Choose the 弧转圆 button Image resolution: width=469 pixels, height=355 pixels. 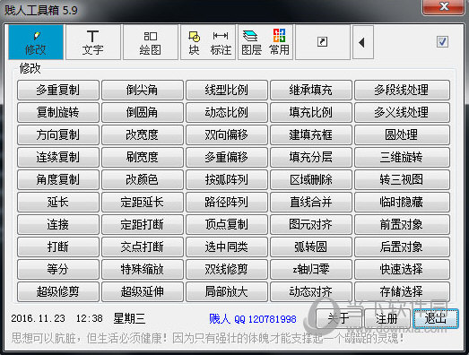(311, 247)
